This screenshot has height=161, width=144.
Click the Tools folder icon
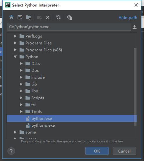[28, 112]
